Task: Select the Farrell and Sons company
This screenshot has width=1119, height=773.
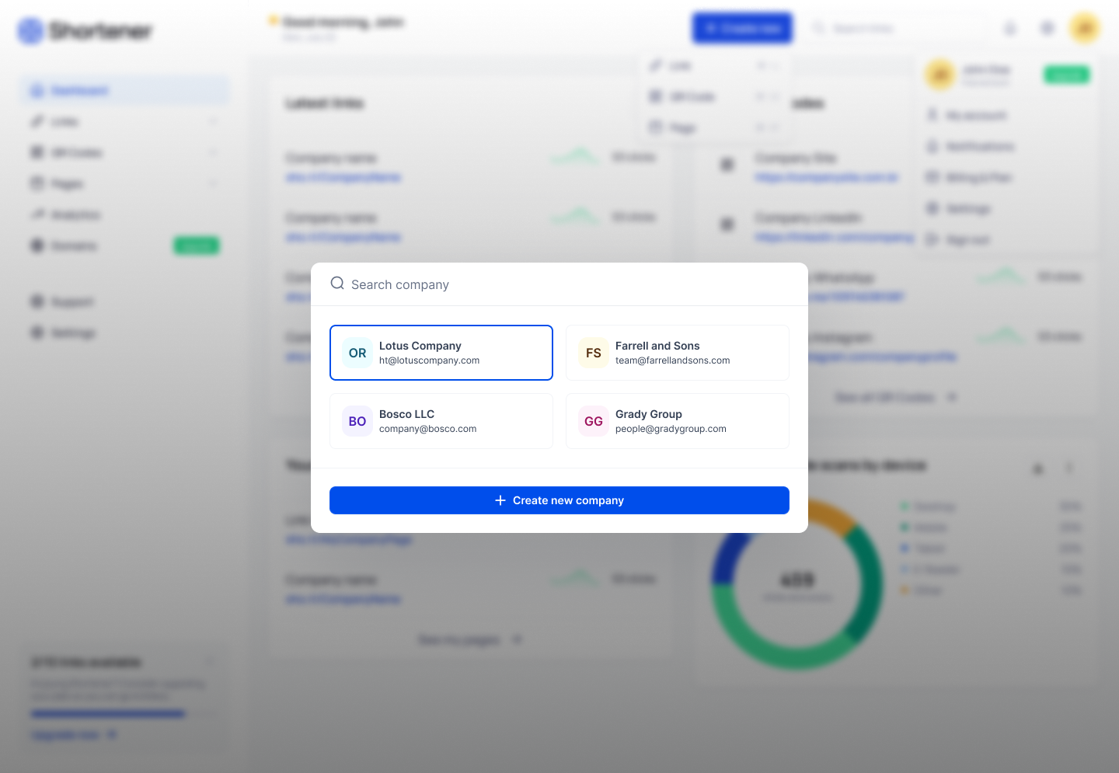Action: (x=678, y=353)
